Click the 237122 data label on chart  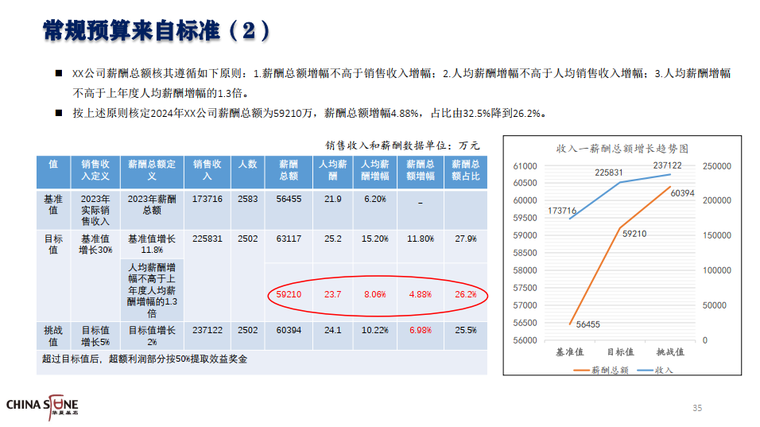(667, 165)
